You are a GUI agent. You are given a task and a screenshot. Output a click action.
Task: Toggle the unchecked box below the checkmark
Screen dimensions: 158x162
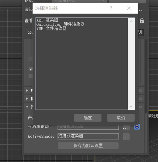pos(31,76)
